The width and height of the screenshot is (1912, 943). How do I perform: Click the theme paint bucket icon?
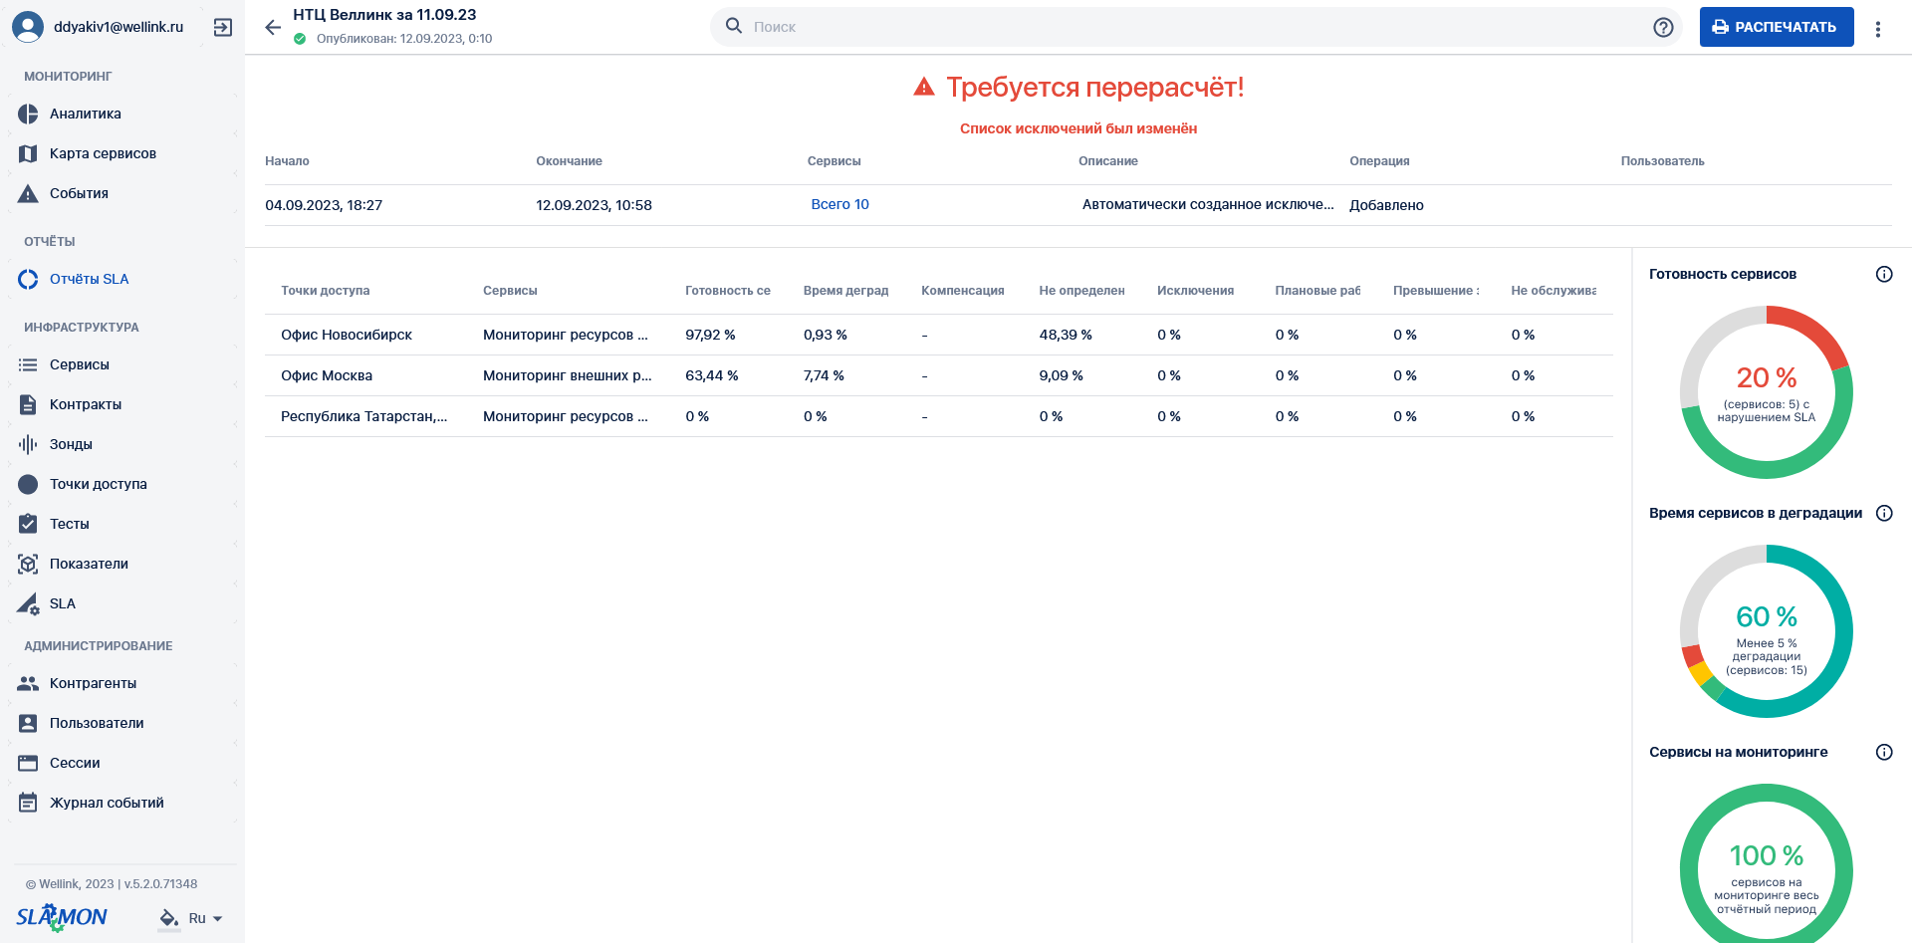169,918
